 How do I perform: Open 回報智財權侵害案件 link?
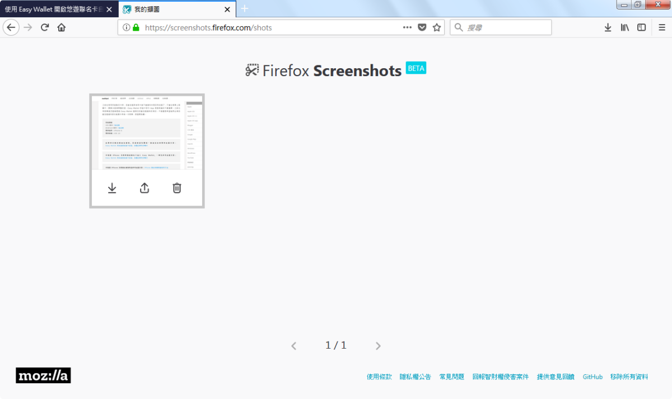(x=501, y=377)
